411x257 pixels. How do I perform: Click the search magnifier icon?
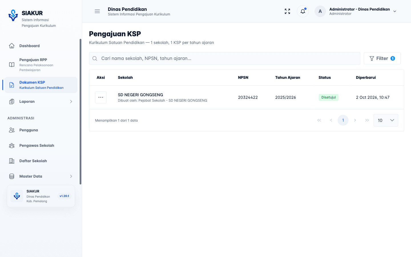pyautogui.click(x=95, y=59)
